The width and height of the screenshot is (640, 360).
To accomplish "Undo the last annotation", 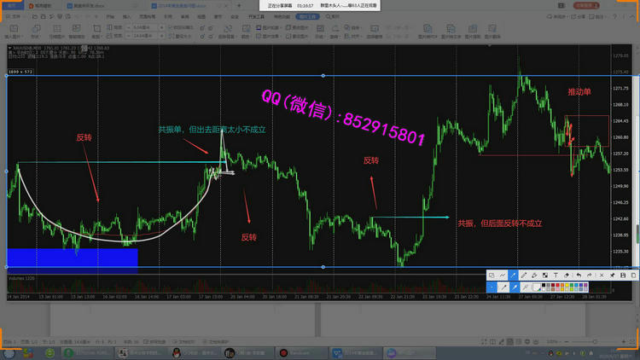I will click(579, 275).
